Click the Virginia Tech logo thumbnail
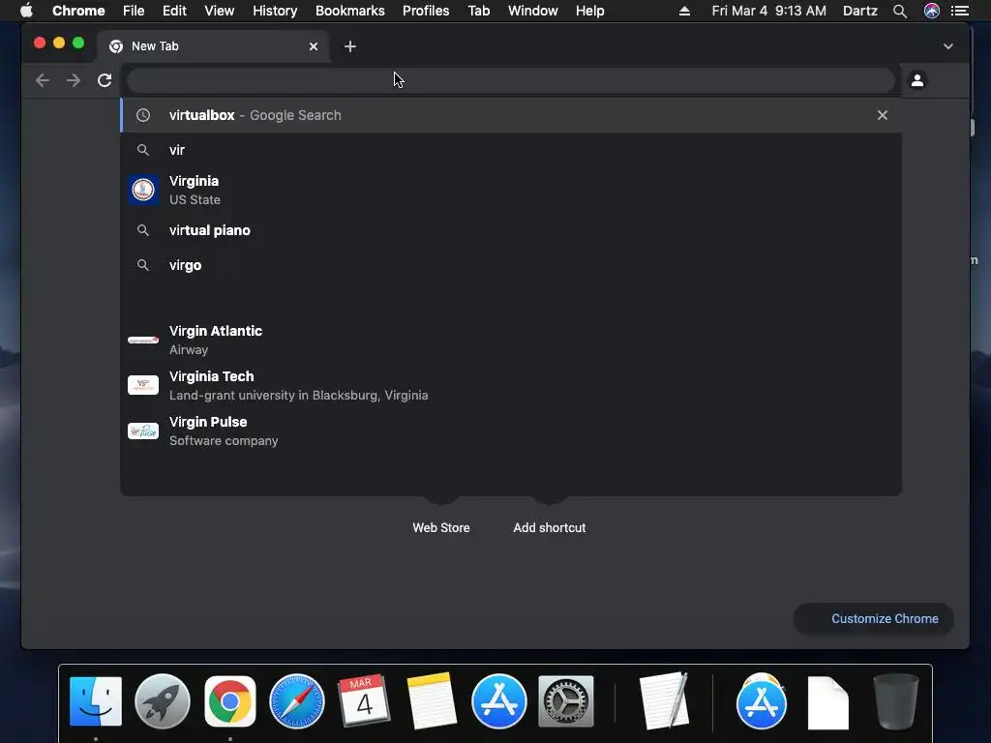 (x=143, y=385)
